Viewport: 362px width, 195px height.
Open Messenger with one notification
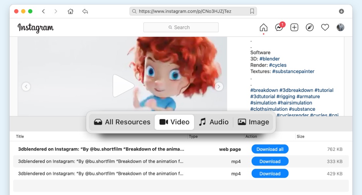pyautogui.click(x=279, y=27)
